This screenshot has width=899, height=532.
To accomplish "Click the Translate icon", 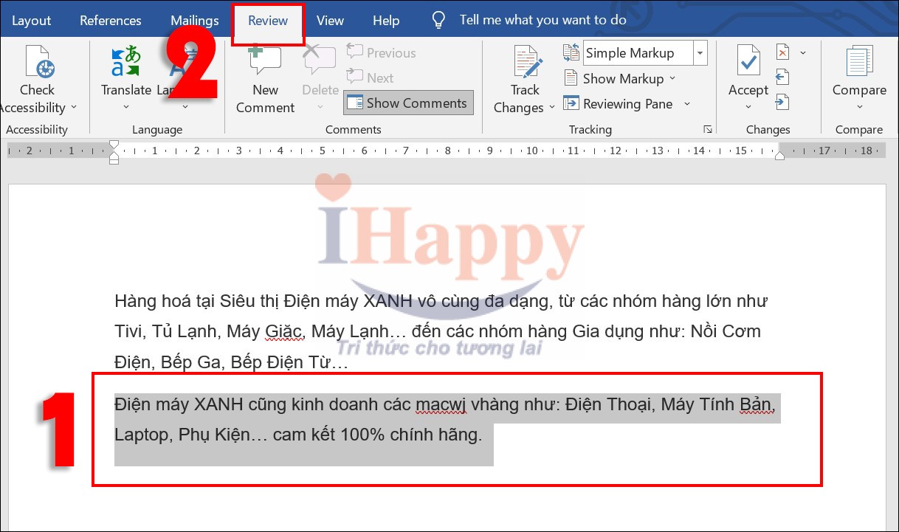I will (125, 62).
